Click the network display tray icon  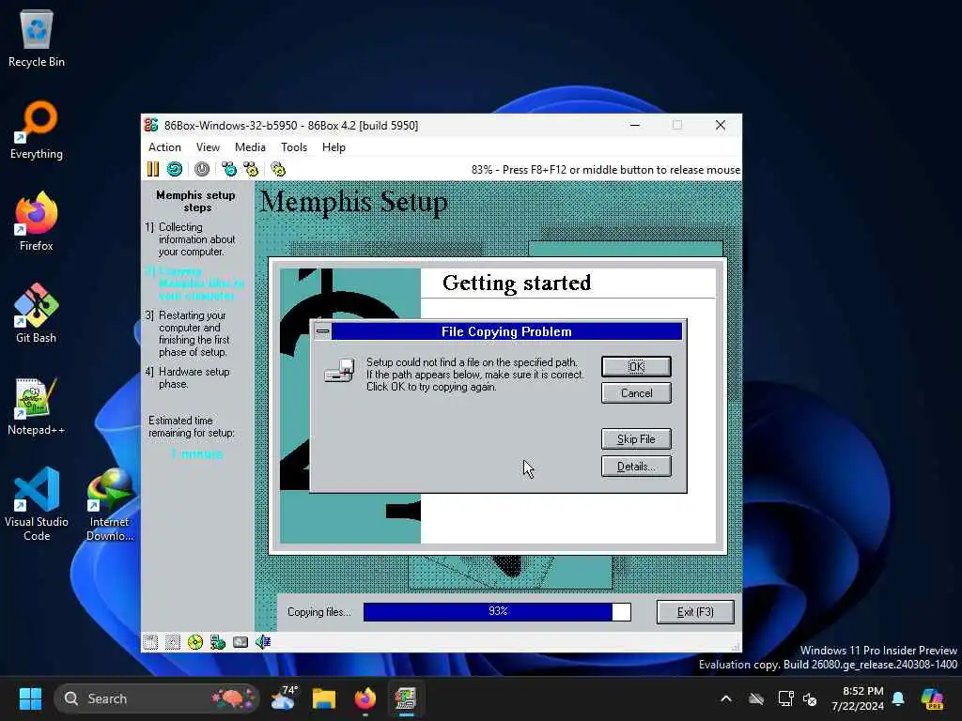785,698
